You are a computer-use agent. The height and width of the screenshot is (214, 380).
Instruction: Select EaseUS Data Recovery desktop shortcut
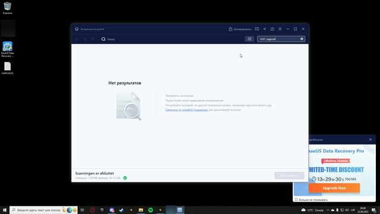(x=7, y=49)
